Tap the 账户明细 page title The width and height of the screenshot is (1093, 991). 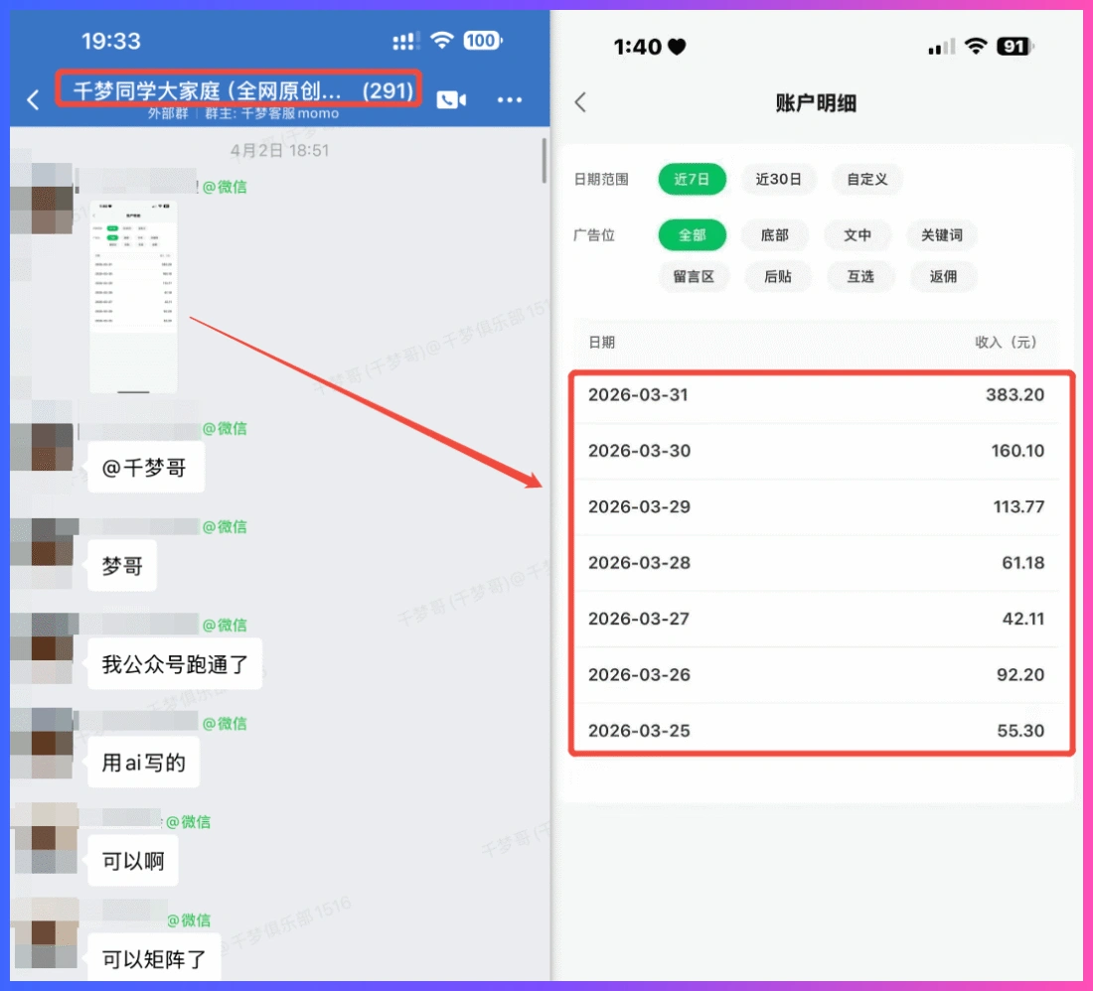(x=816, y=103)
